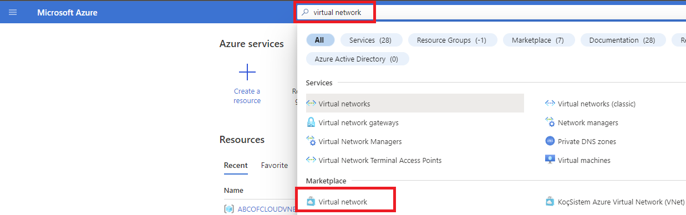Filter results by Marketplace (7)
Viewport: 686px width, 215px height.
coord(538,40)
